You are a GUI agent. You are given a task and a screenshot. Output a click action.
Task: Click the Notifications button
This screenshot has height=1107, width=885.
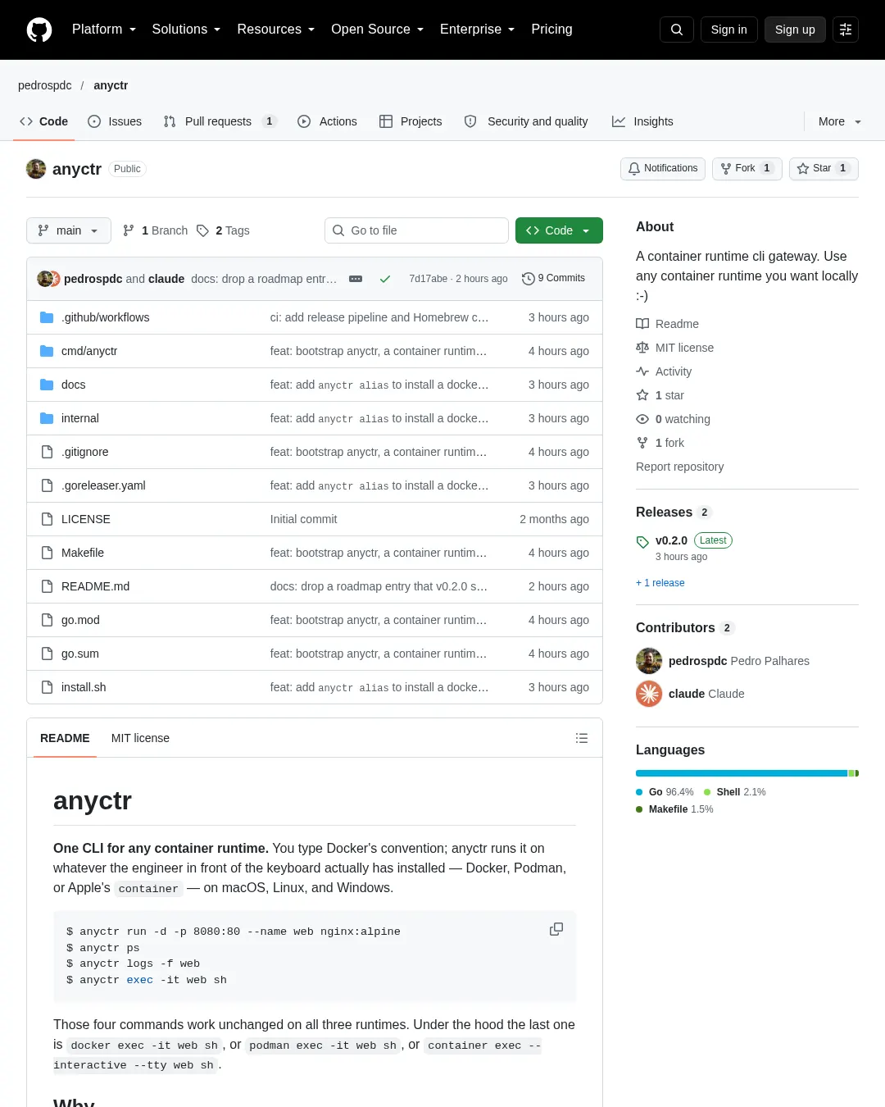[663, 168]
